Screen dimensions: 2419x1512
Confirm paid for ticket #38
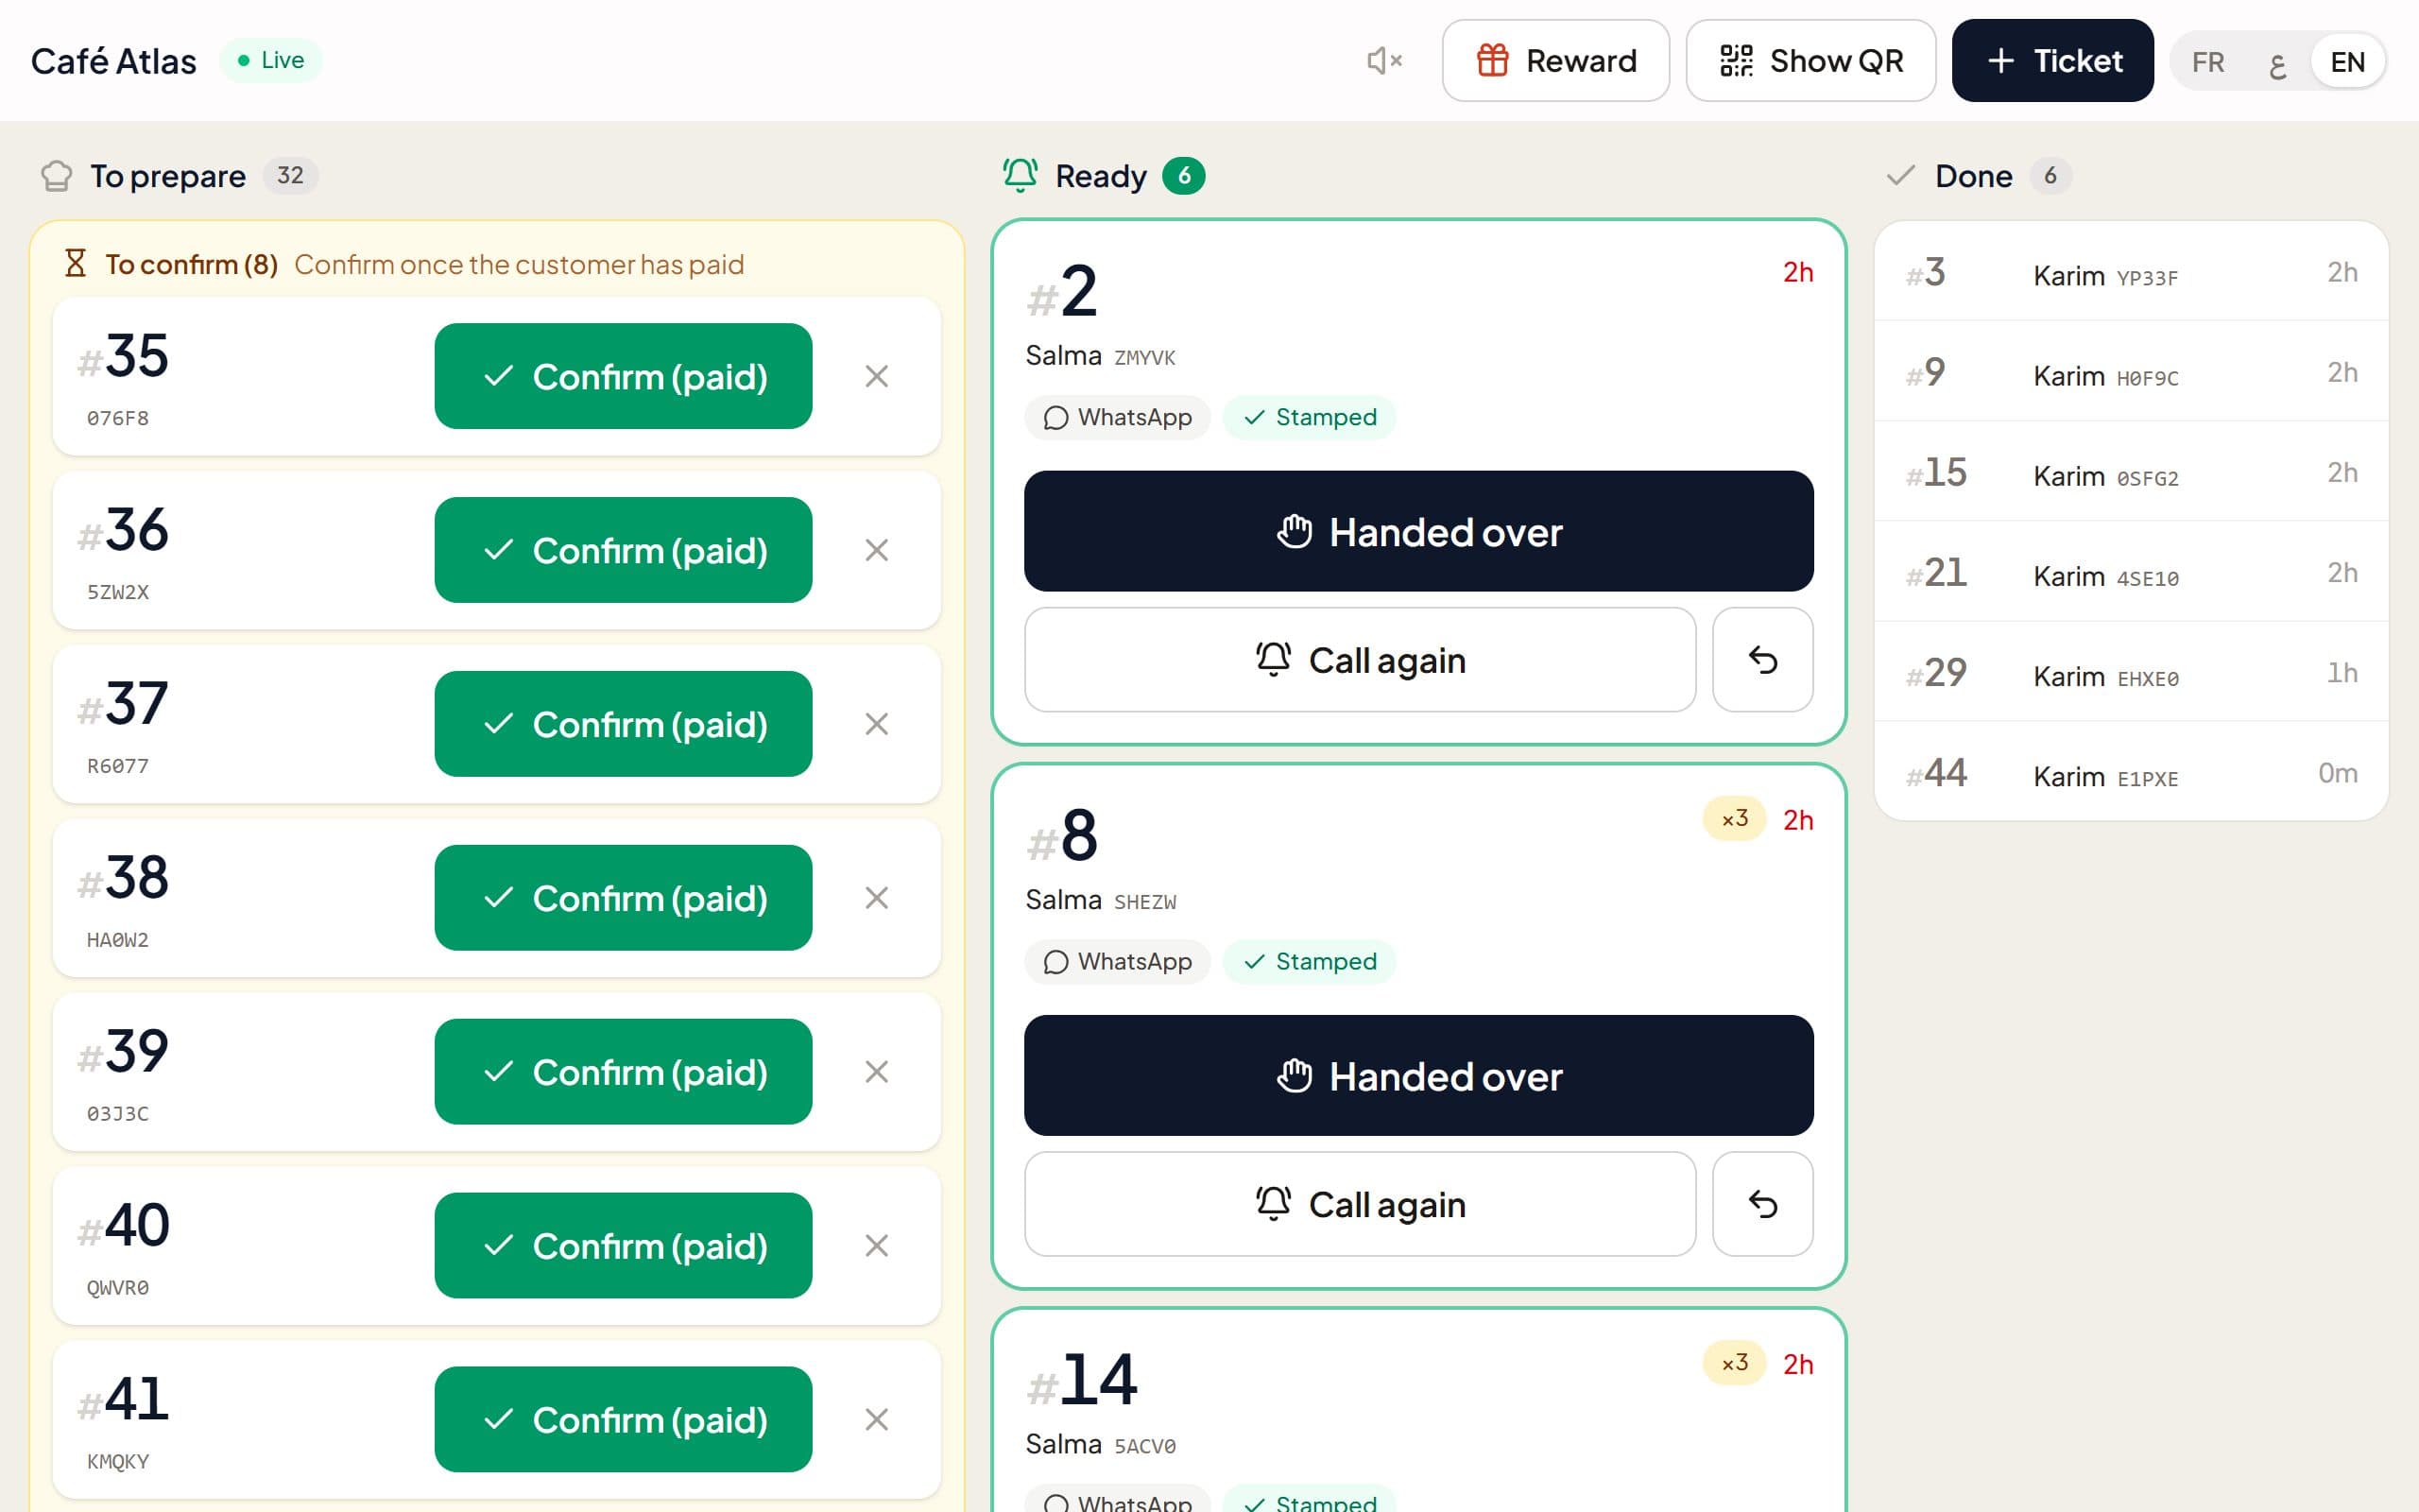pyautogui.click(x=623, y=898)
